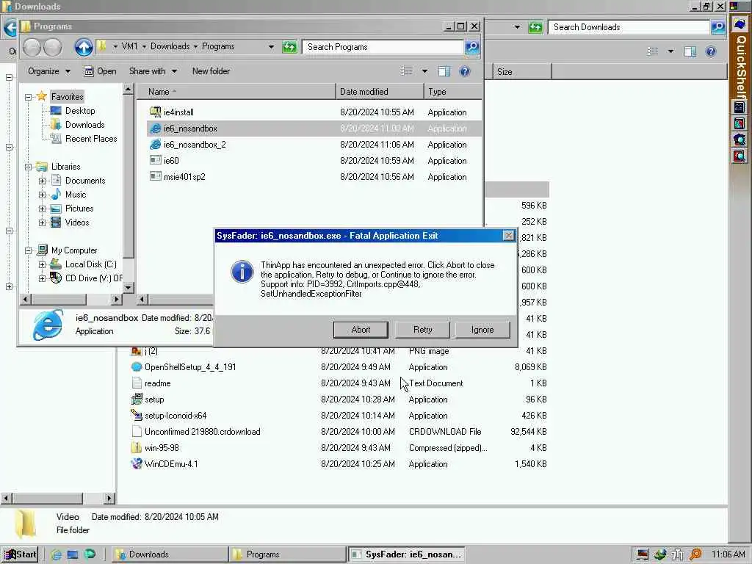Sort by Size column in Downloads window

click(x=522, y=71)
